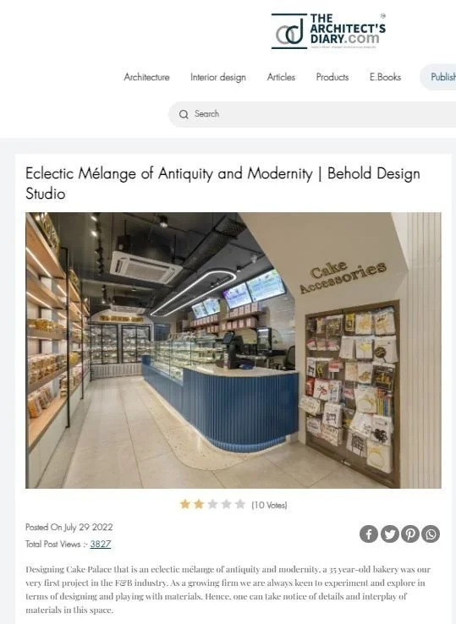The height and width of the screenshot is (624, 456).
Task: Go to the Articles section
Action: 281,77
